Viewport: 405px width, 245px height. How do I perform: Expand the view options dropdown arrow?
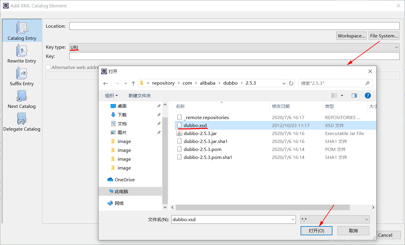pyautogui.click(x=342, y=96)
